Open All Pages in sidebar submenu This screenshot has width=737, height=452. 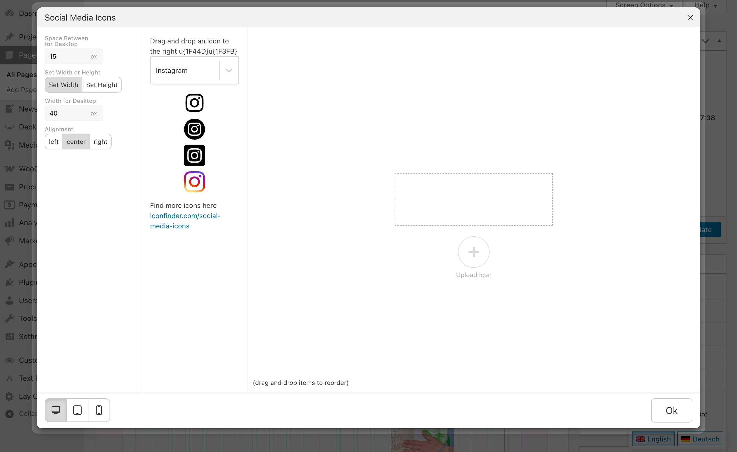click(22, 74)
